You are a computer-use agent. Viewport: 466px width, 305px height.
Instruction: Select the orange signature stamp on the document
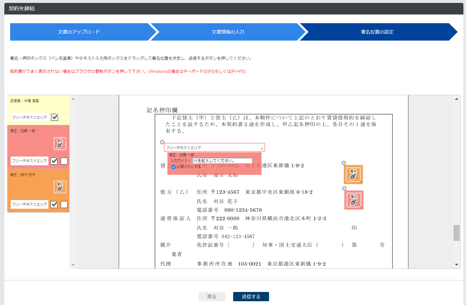click(x=353, y=175)
